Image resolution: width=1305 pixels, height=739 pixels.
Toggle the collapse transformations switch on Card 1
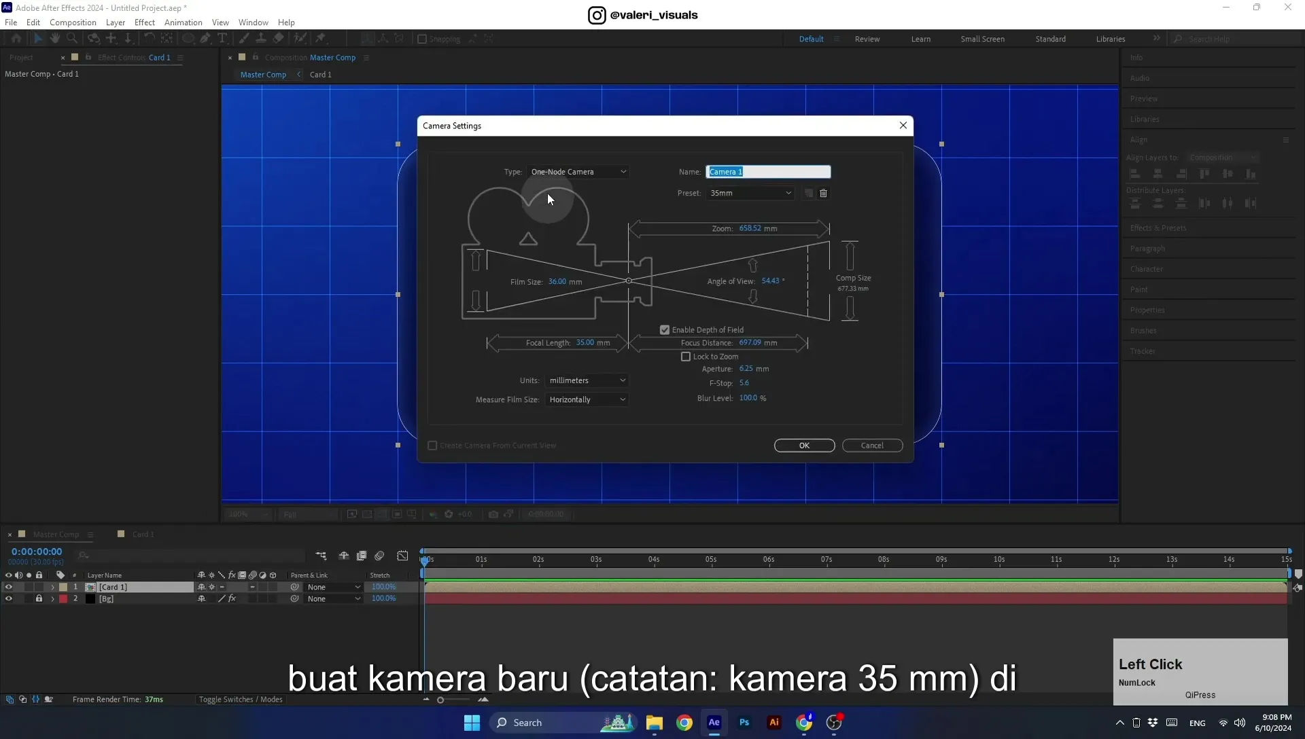tap(211, 587)
